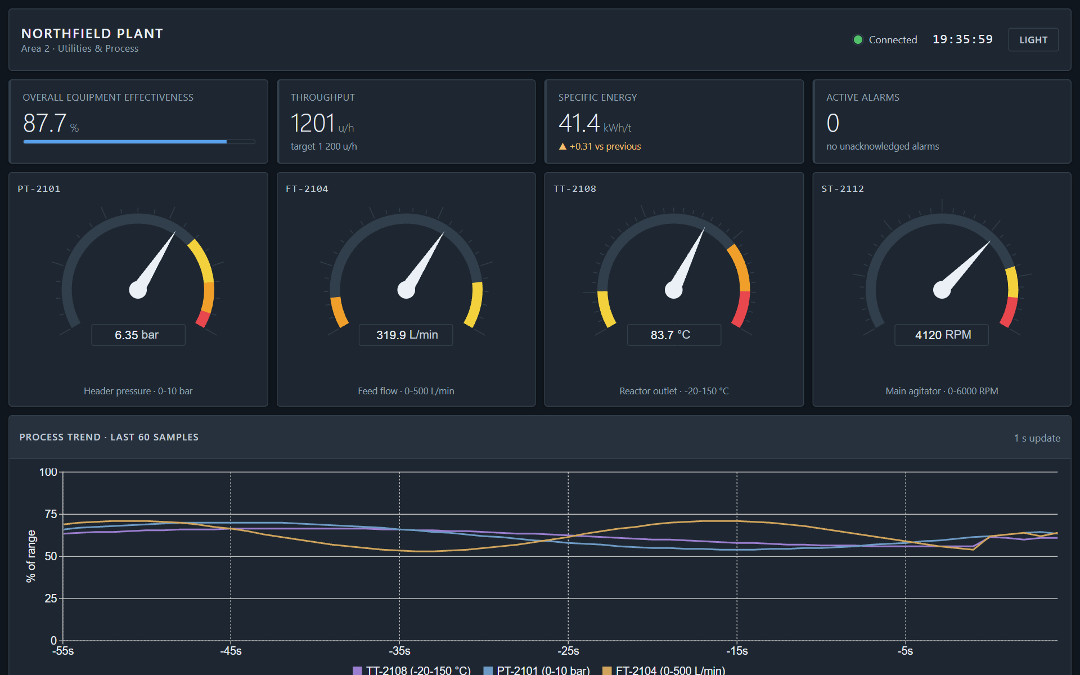The height and width of the screenshot is (675, 1080).
Task: Click the 19:35:59 clock
Action: coord(962,39)
